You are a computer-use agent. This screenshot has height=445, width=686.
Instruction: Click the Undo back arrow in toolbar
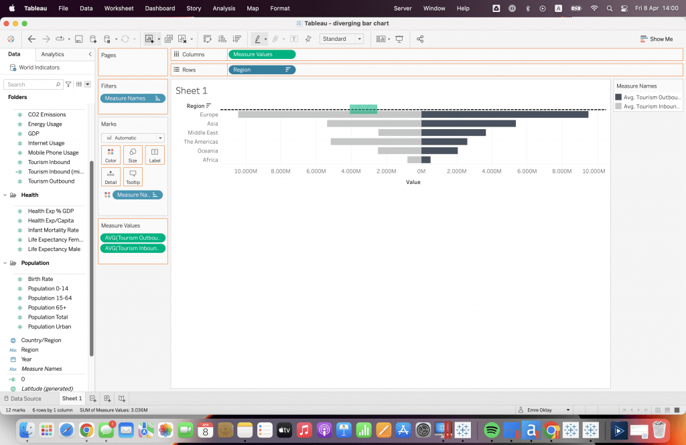coord(32,39)
